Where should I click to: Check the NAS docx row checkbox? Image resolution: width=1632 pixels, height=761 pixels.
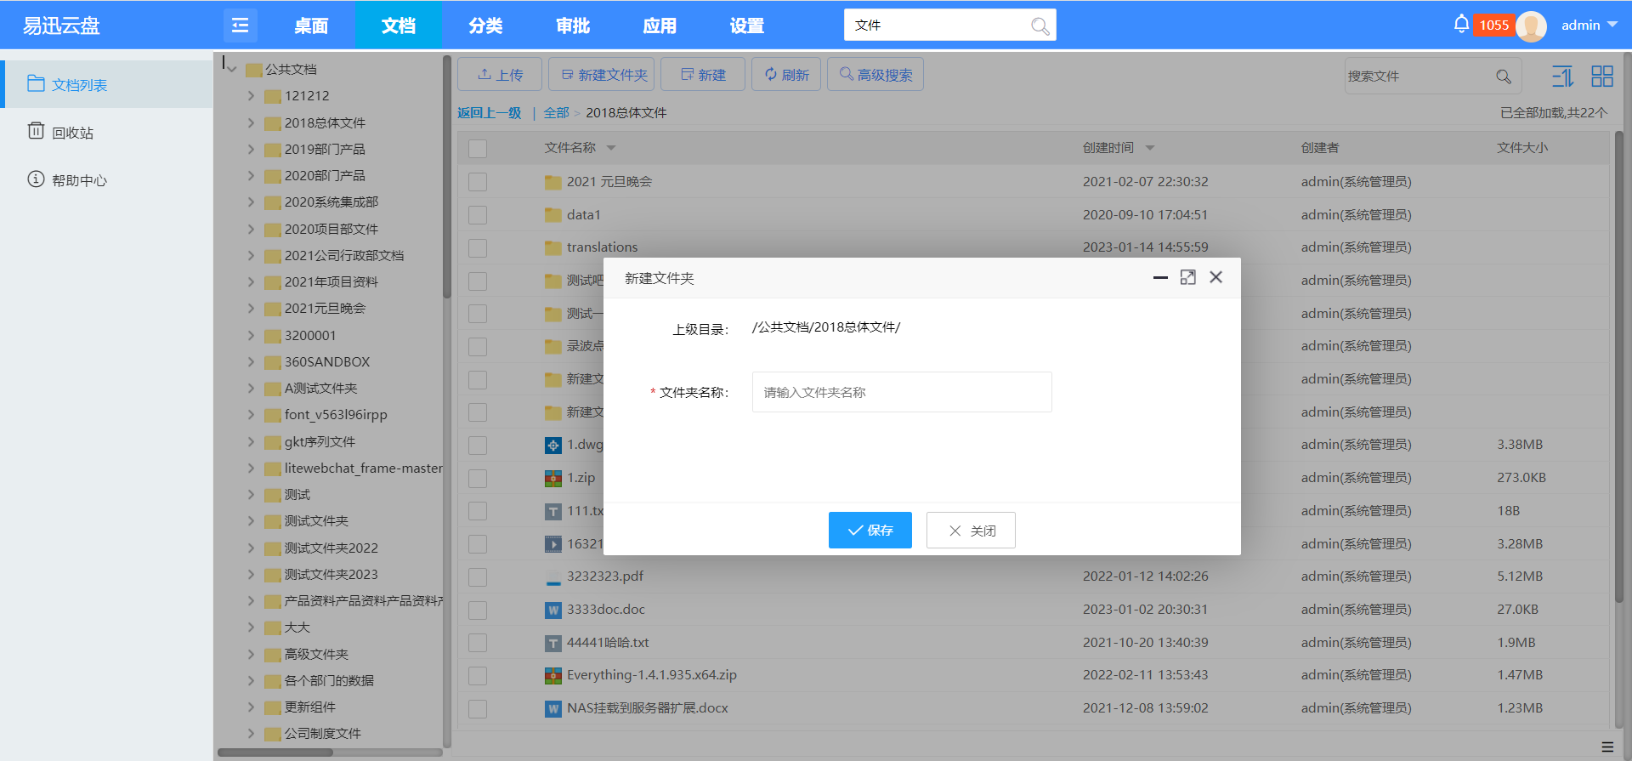click(478, 709)
